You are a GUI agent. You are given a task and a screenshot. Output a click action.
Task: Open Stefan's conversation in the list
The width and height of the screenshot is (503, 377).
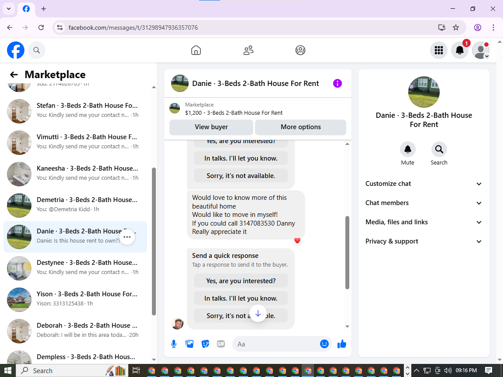(x=76, y=111)
